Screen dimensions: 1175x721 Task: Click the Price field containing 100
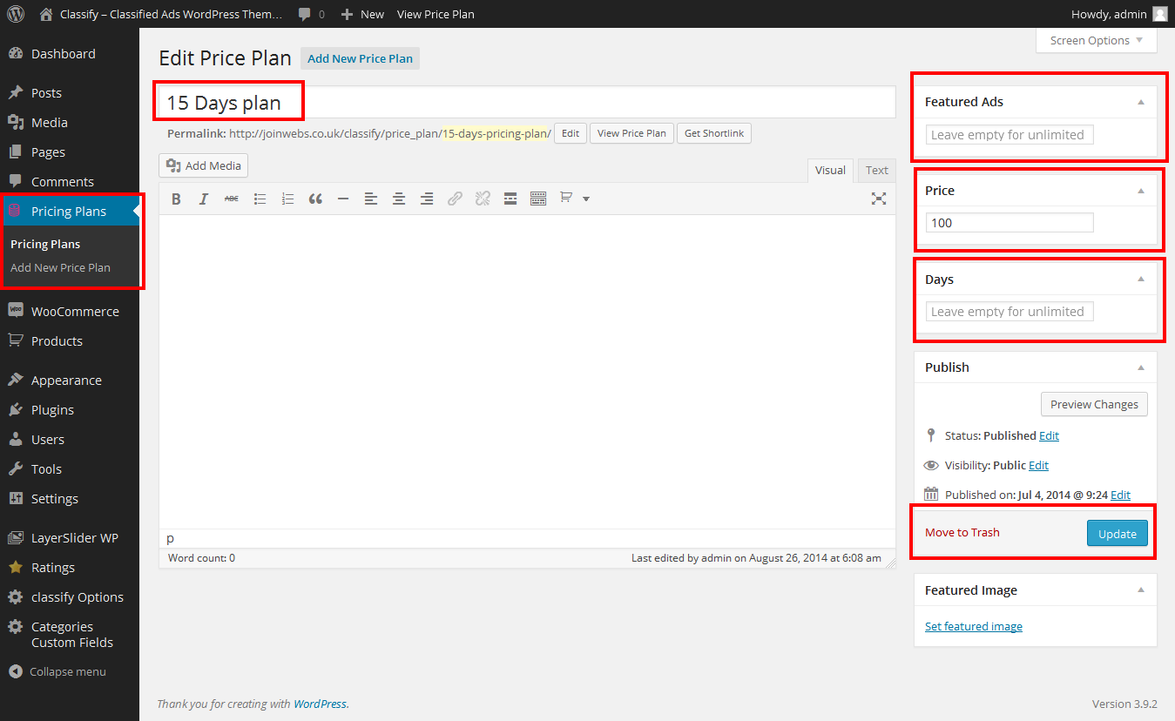coord(1009,223)
